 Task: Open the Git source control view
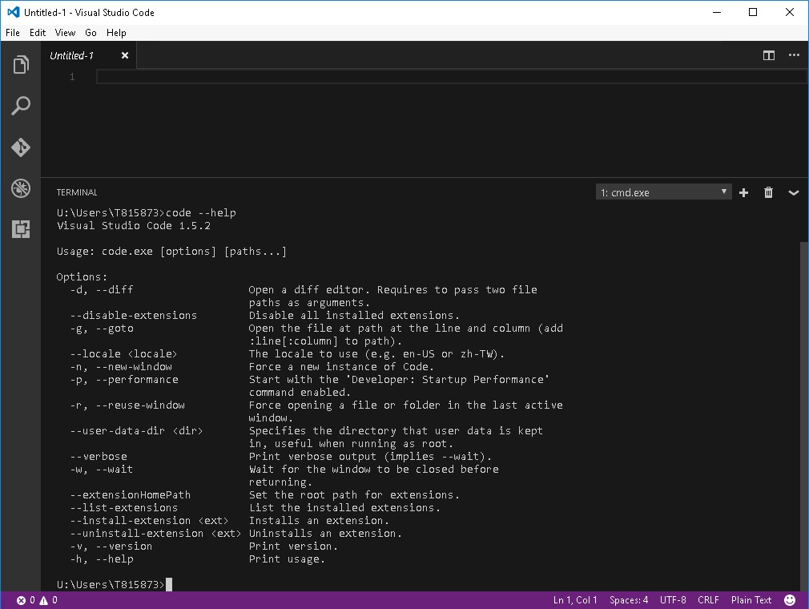click(x=21, y=147)
